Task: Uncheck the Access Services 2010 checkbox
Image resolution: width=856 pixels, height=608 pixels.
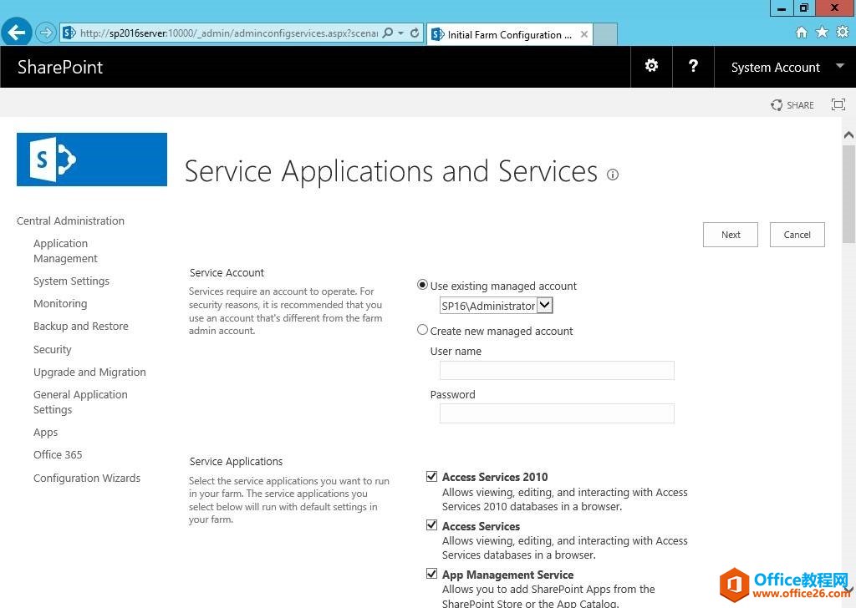Action: point(431,476)
